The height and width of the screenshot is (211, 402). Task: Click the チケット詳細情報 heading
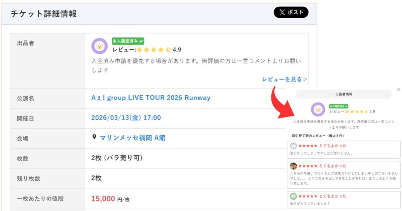tap(44, 14)
